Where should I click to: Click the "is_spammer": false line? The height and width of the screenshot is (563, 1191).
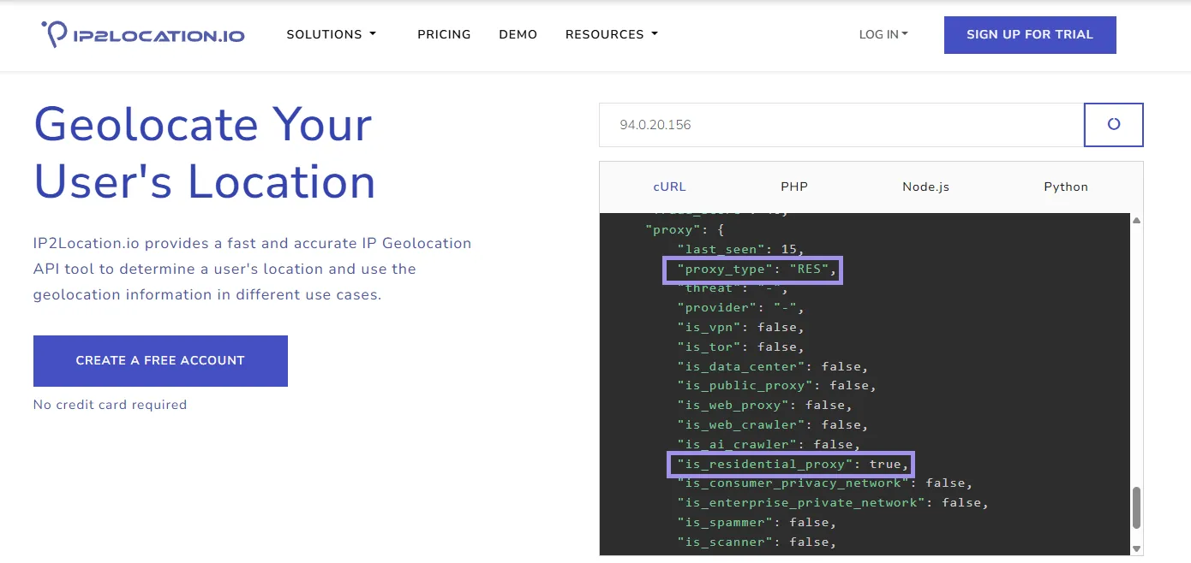(x=757, y=523)
